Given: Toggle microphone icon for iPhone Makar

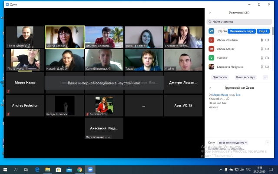Looking at the screenshot, I should pyautogui.click(x=261, y=49).
